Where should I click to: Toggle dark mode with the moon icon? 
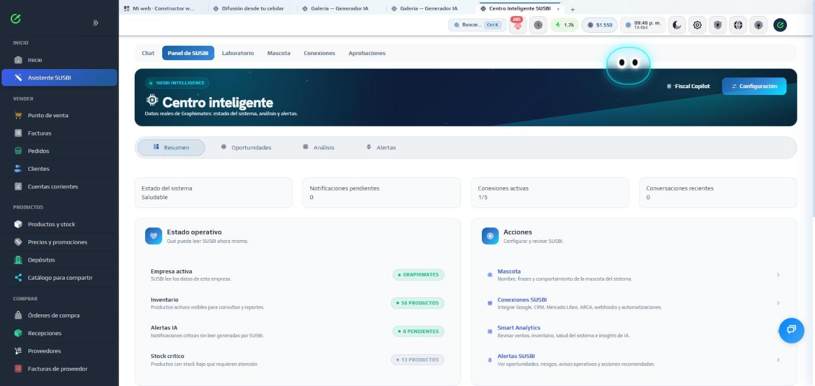[677, 25]
